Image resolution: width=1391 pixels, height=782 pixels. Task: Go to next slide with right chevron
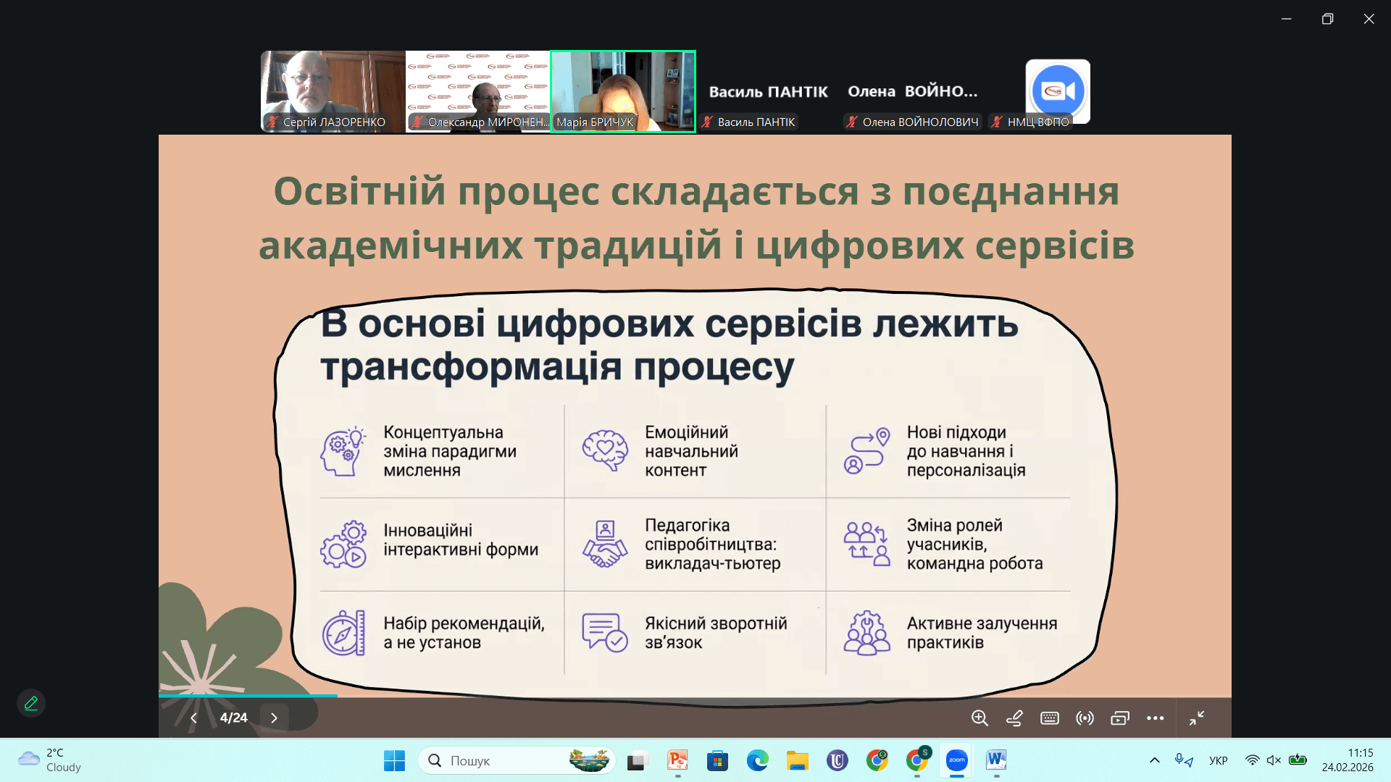point(274,718)
